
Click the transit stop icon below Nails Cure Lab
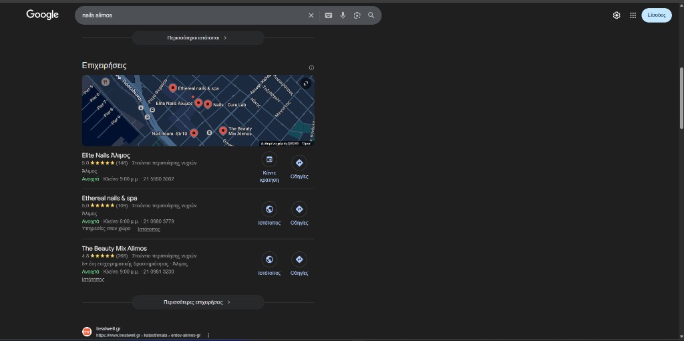tap(209, 132)
